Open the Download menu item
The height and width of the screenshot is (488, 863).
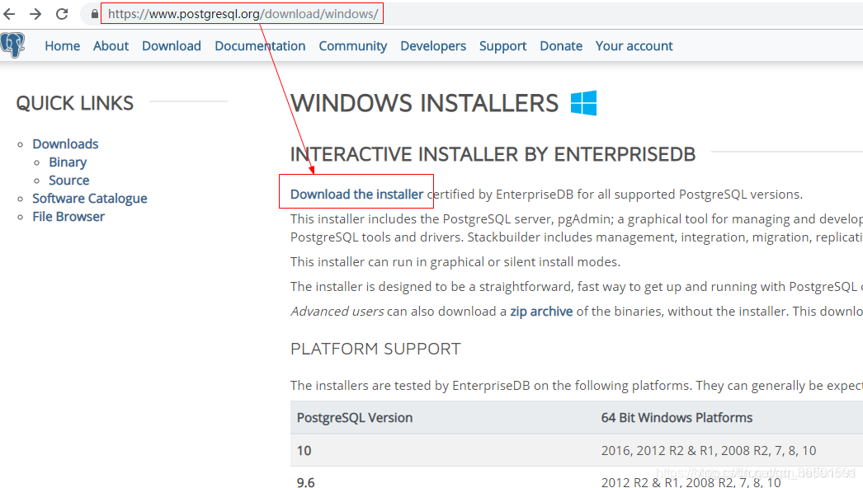point(171,46)
